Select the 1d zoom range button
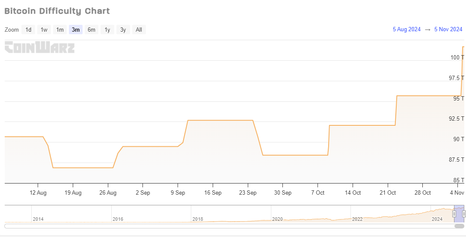Viewport: 466px width, 237px height. [x=28, y=30]
